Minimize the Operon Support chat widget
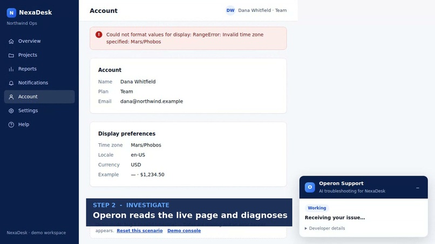Viewport: 435px width, 244px height. 418,188
